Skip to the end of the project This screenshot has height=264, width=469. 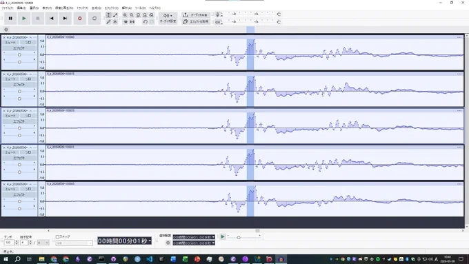[x=65, y=18]
